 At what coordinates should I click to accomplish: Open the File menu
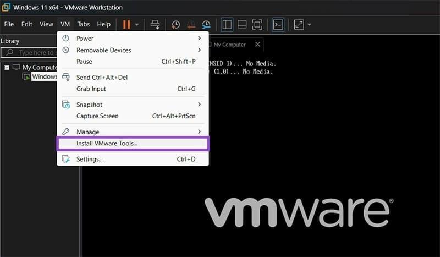click(x=9, y=24)
